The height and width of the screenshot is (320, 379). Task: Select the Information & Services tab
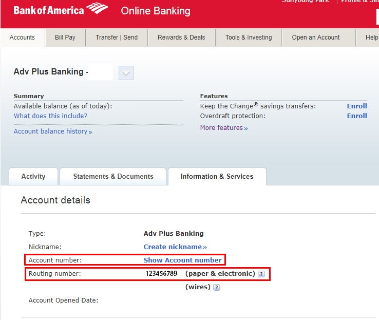tap(217, 176)
